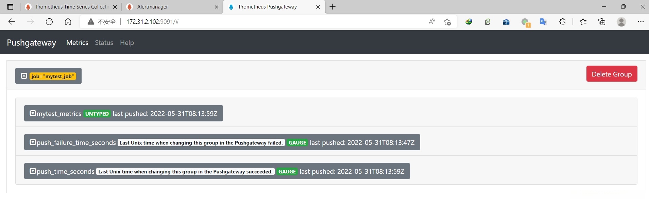Image resolution: width=649 pixels, height=202 pixels.
Task: Open the Status nav item
Action: (104, 43)
